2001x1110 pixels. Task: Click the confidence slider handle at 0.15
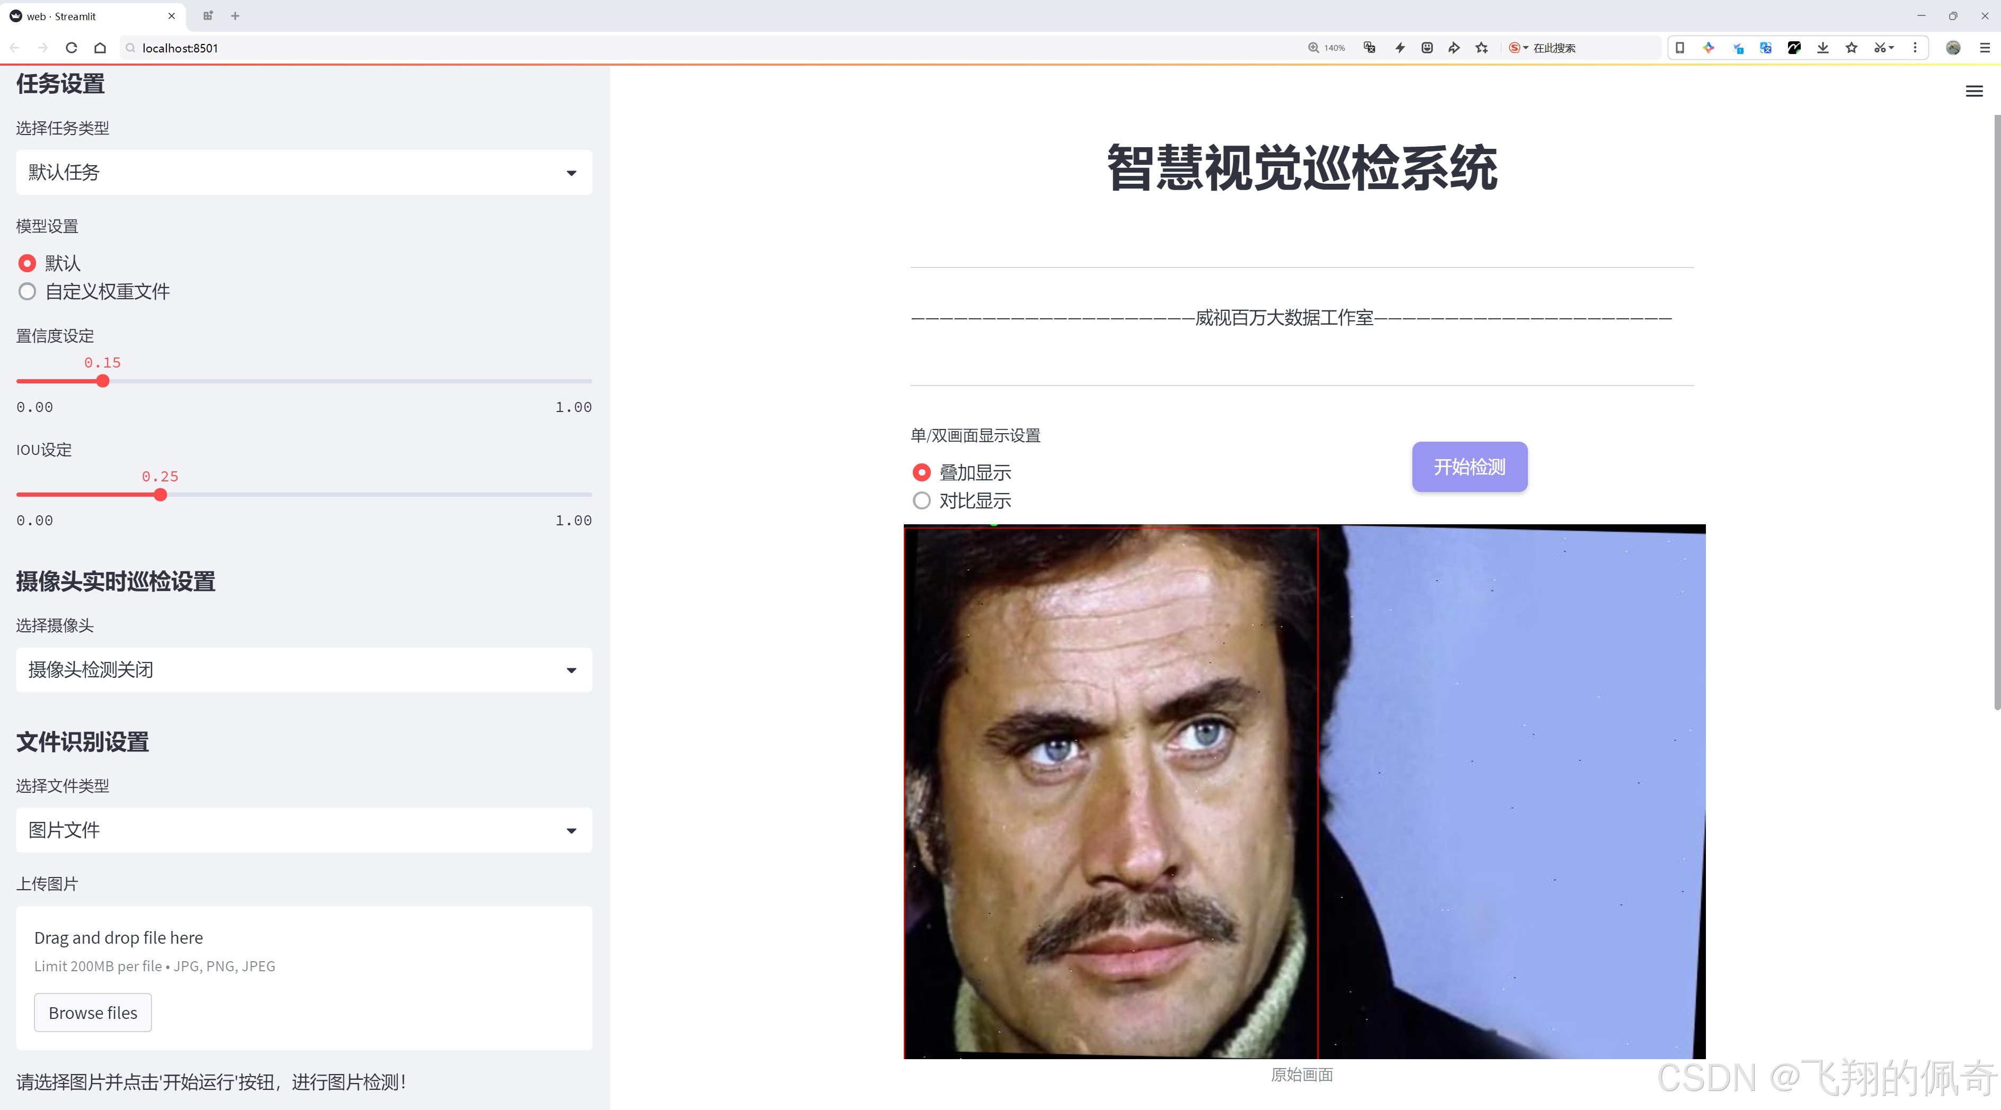coord(103,381)
